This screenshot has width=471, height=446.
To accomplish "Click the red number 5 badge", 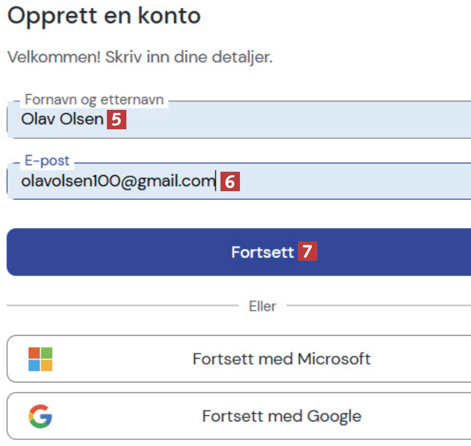I will click(117, 120).
